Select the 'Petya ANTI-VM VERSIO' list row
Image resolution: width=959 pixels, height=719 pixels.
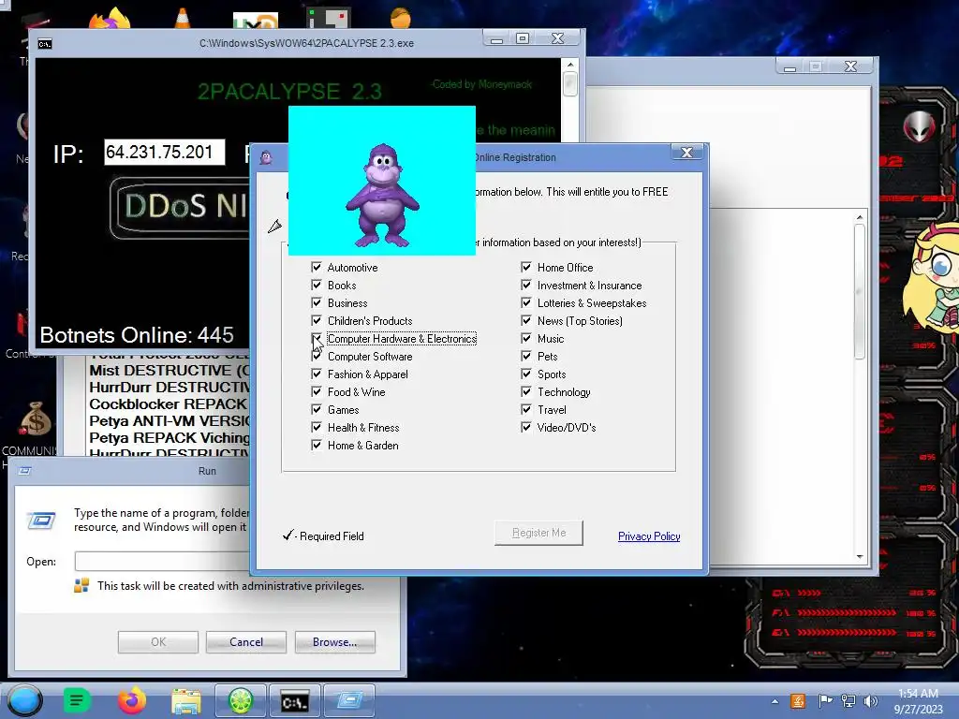coord(170,421)
